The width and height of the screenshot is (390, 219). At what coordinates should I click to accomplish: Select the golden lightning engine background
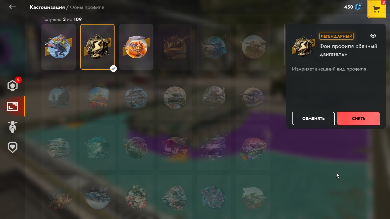97,47
